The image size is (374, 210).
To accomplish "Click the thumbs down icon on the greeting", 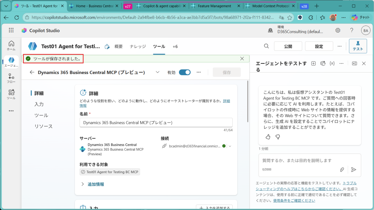I will (278, 137).
